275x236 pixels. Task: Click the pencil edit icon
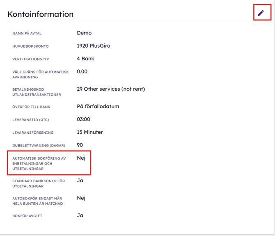[x=261, y=13]
